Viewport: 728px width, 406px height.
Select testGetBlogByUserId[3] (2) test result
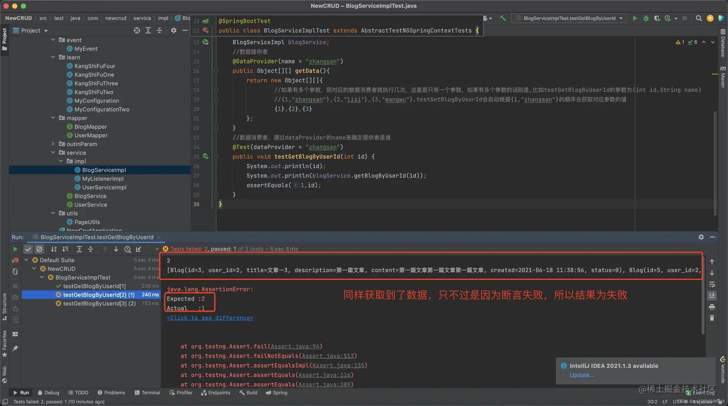point(99,303)
